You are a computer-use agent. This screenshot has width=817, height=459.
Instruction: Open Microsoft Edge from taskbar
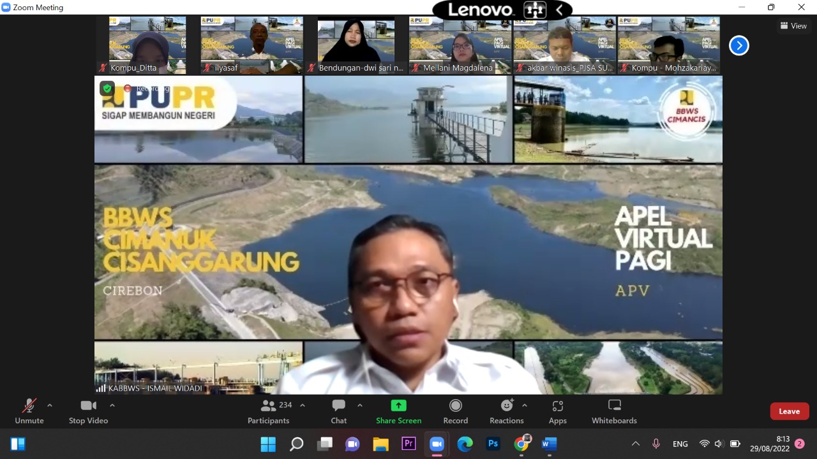[x=465, y=444]
